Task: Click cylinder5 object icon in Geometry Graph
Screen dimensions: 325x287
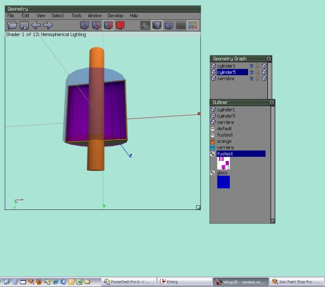Action: point(214,72)
